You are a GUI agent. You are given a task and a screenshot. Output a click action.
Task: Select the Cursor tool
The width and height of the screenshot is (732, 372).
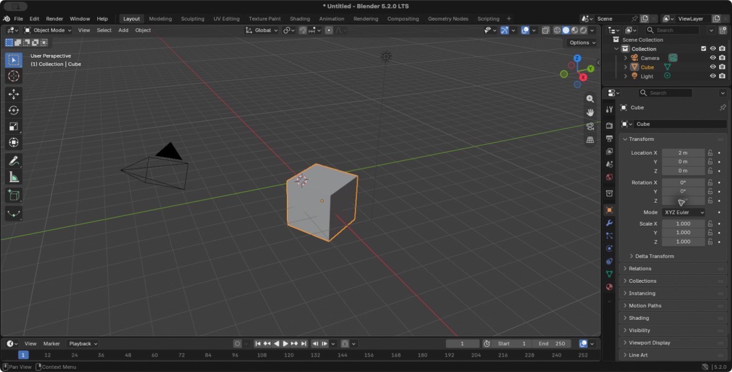click(14, 76)
